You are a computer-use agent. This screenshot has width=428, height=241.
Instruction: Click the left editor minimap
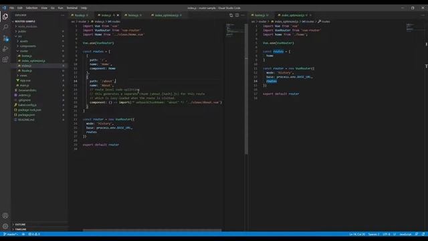pyautogui.click(x=234, y=30)
